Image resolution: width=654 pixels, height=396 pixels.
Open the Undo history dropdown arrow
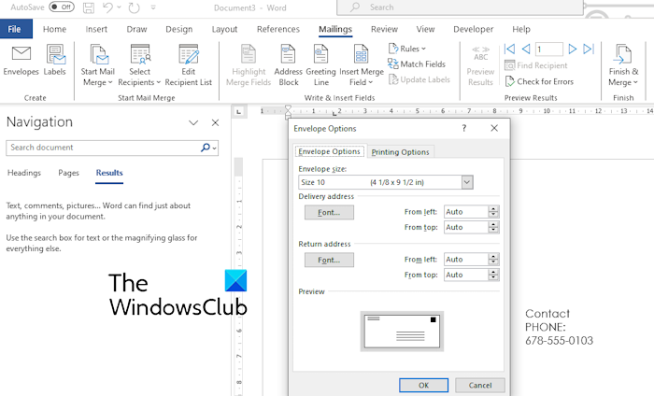point(119,7)
